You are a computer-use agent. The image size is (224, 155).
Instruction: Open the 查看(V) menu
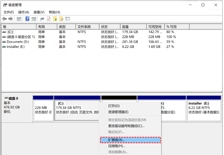click(x=39, y=12)
